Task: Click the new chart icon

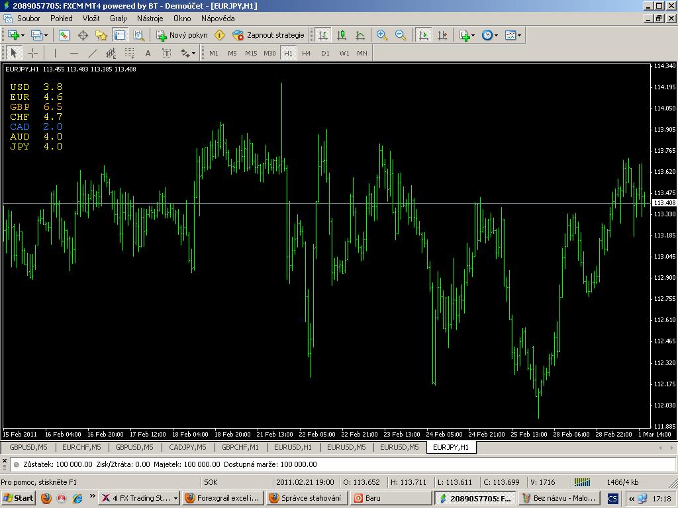Action: click(x=13, y=35)
